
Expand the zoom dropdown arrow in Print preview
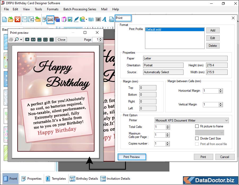tap(21, 40)
